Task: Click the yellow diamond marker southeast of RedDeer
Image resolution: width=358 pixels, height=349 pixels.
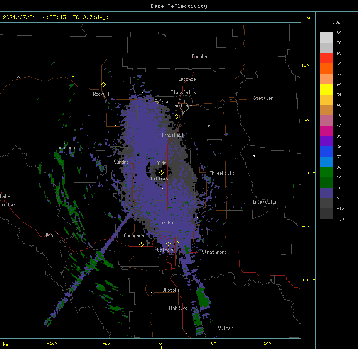Action: click(x=177, y=116)
